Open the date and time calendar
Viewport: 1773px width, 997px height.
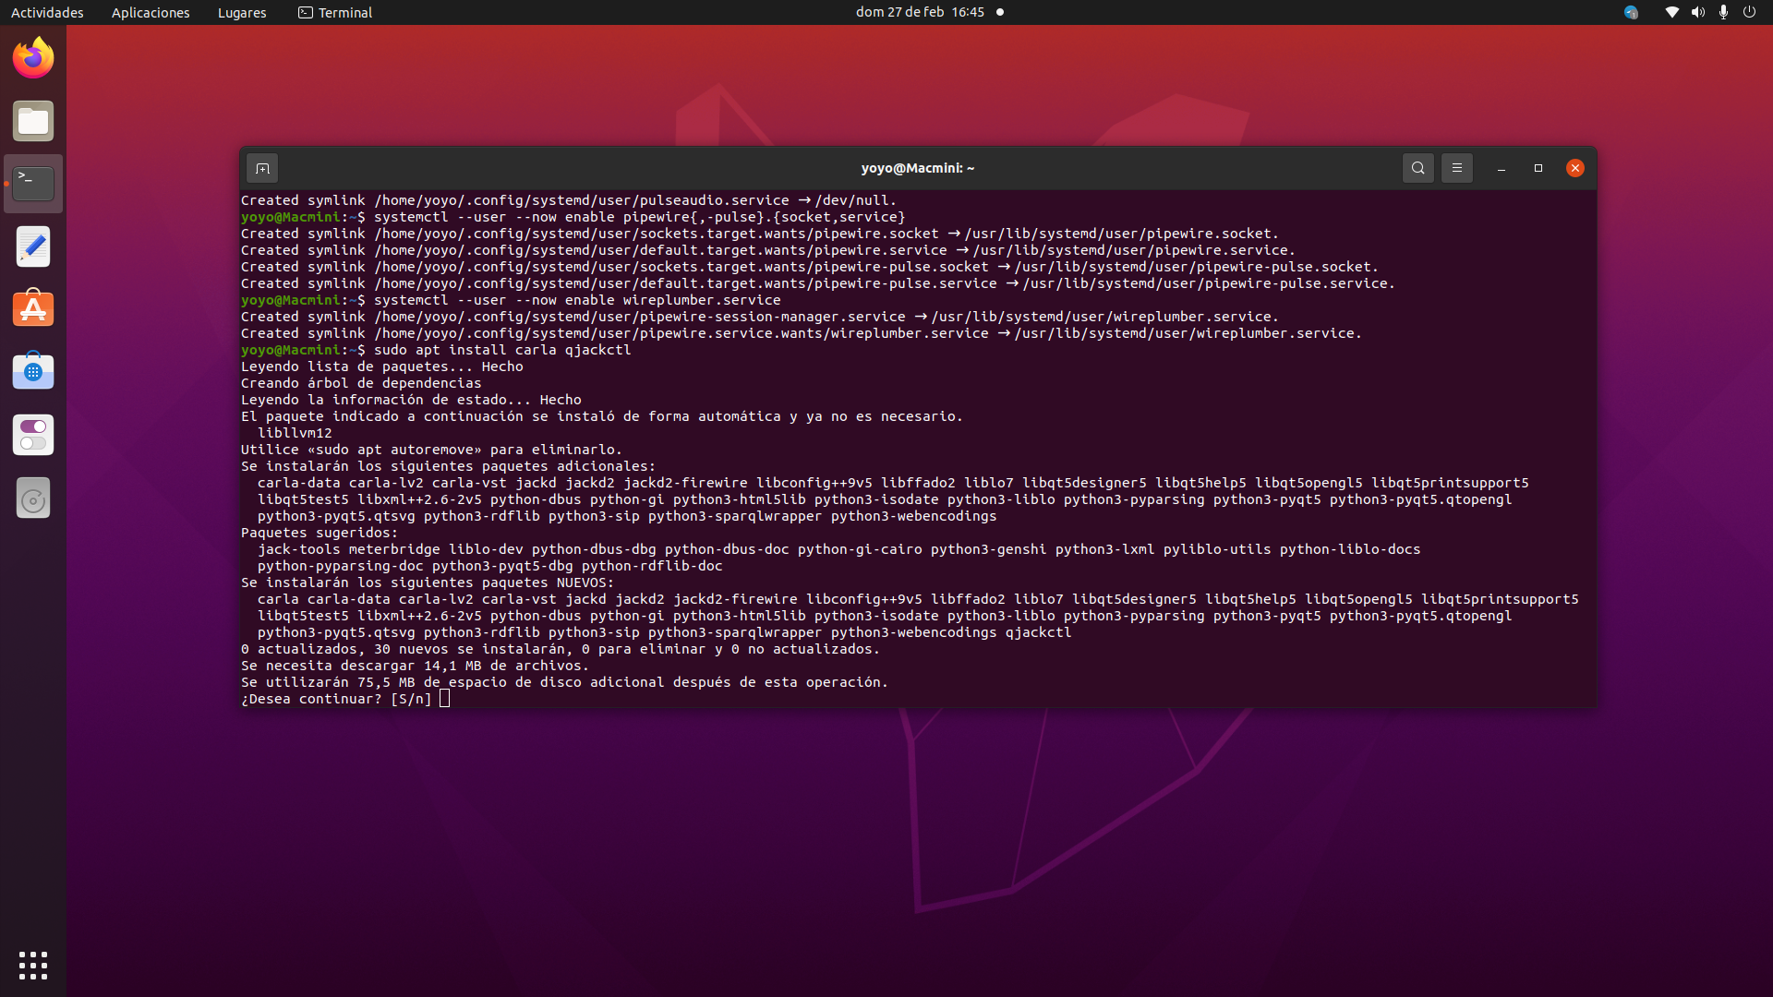pos(920,12)
